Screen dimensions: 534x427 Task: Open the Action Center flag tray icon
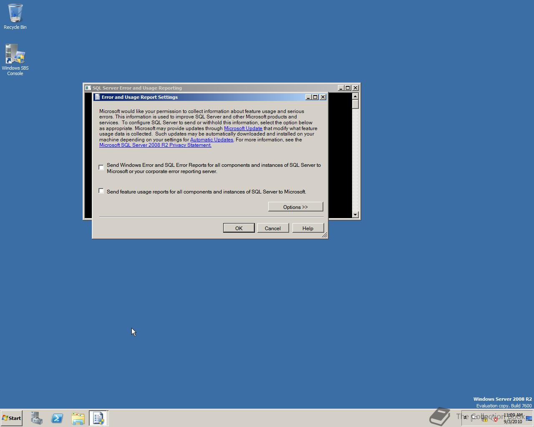475,418
